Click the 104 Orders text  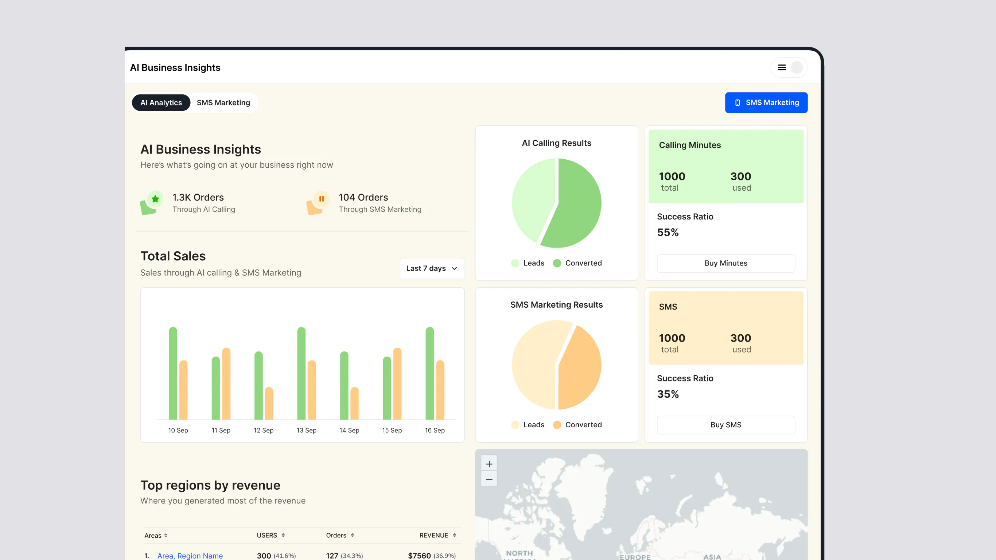tap(363, 197)
